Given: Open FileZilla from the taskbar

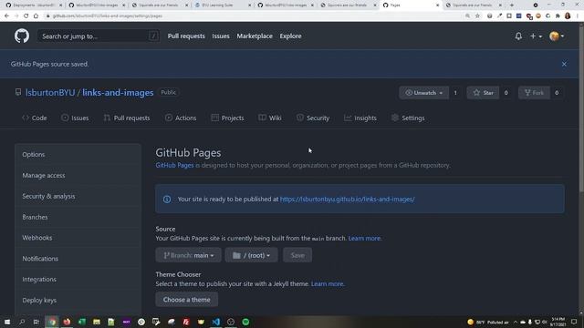Looking at the screenshot, I should (186, 322).
